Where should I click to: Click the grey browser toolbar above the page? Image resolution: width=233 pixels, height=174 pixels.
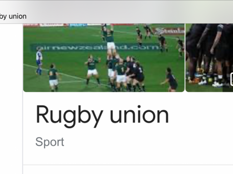tap(116, 12)
